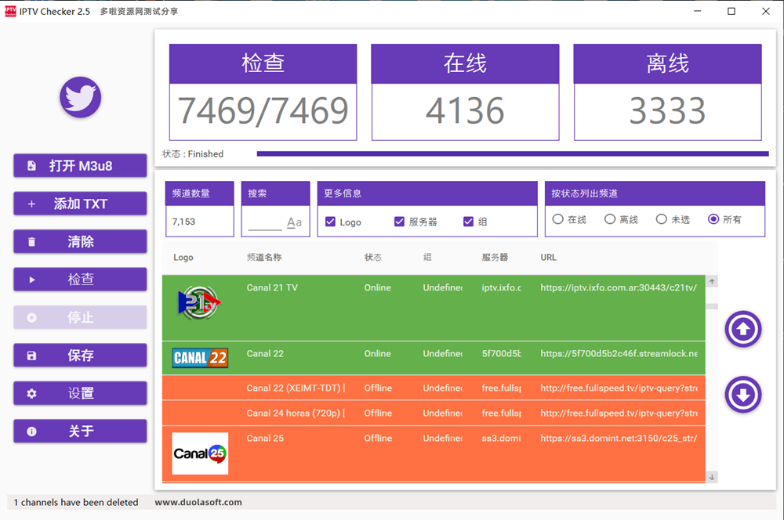The image size is (784, 520).
Task: Sort by the URL column header
Action: [549, 258]
